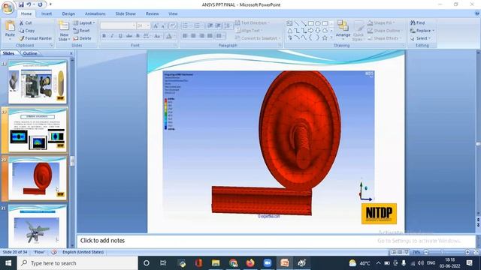Open the Change Case dropdown
The width and height of the screenshot is (481, 270).
[157, 36]
